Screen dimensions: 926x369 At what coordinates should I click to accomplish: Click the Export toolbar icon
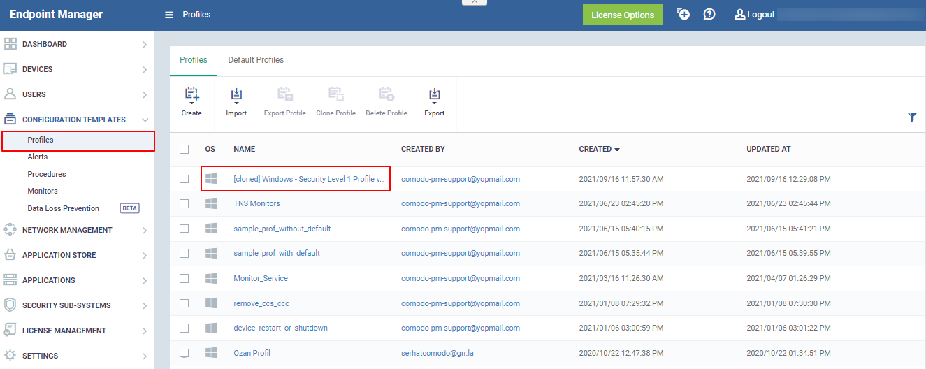(x=435, y=96)
